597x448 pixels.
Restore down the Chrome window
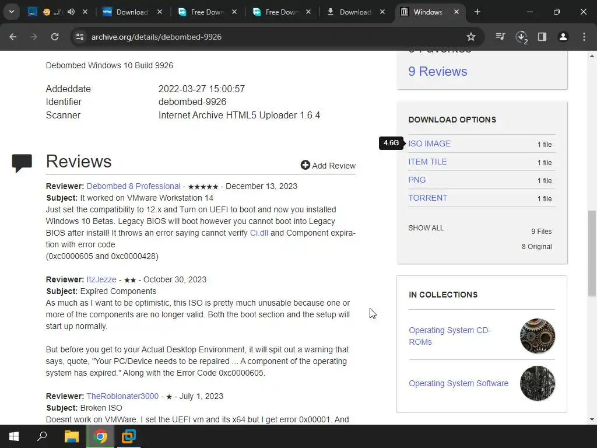(556, 12)
